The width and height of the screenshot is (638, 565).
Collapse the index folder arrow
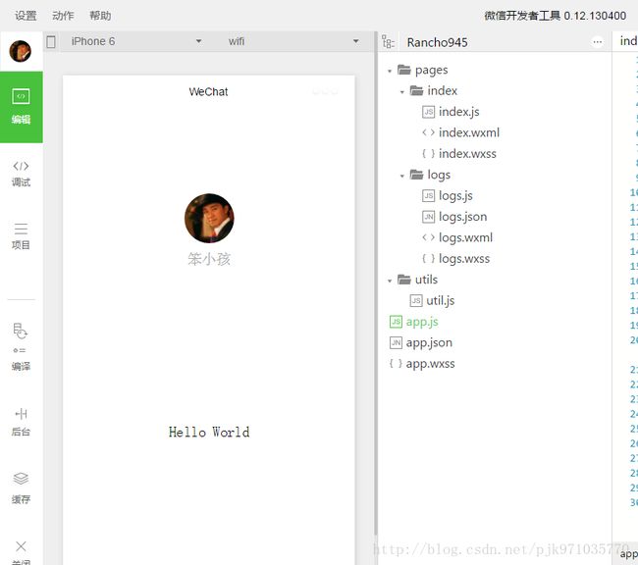pyautogui.click(x=402, y=92)
